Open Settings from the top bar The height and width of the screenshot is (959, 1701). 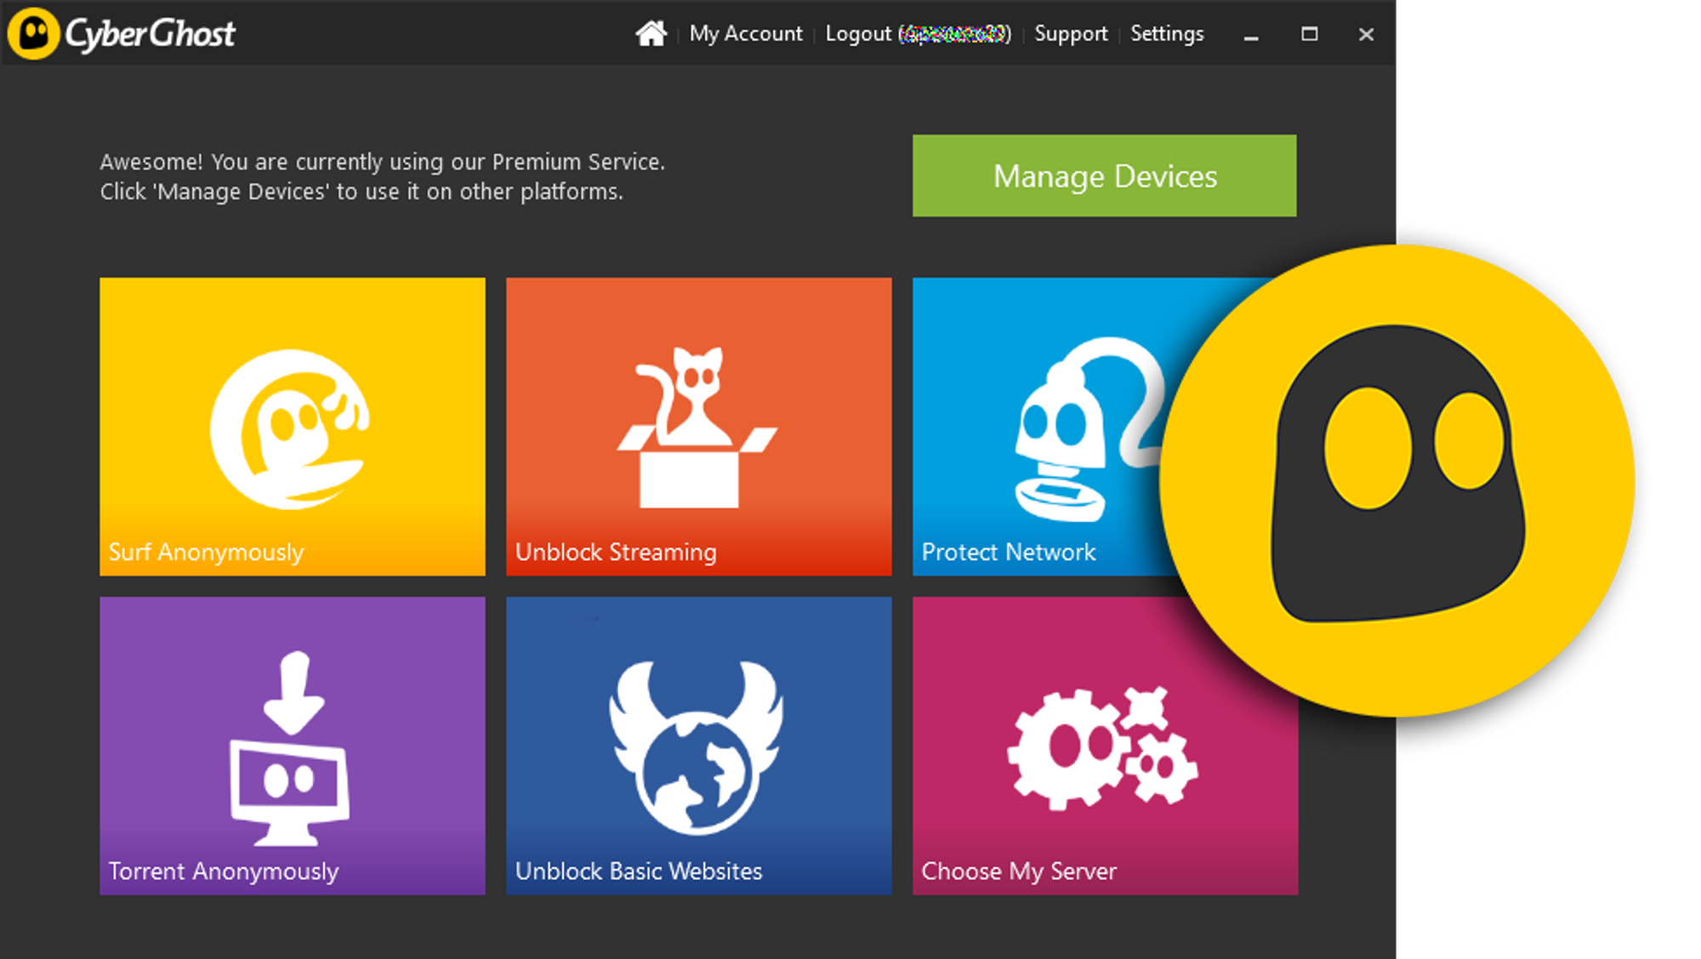[x=1167, y=34]
